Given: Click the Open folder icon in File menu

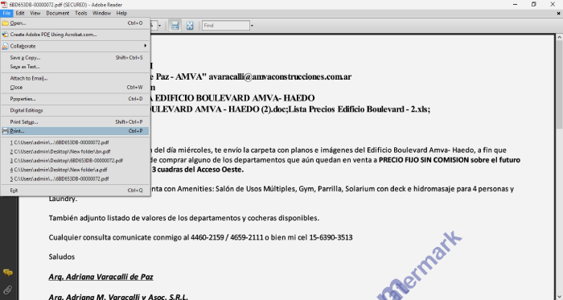Looking at the screenshot, I should 6,23.
